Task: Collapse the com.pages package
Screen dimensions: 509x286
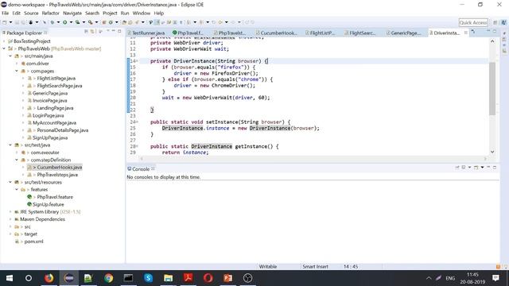Action: click(17, 71)
